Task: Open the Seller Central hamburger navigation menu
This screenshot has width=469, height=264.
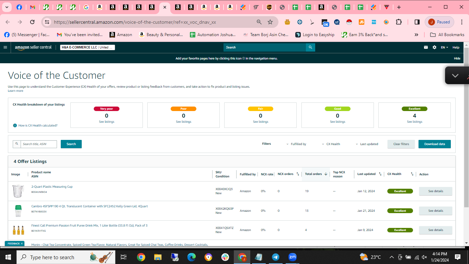Action: [5, 47]
